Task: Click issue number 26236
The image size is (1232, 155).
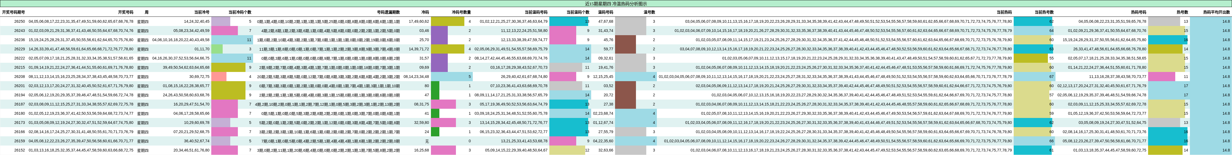Action: tap(20, 39)
